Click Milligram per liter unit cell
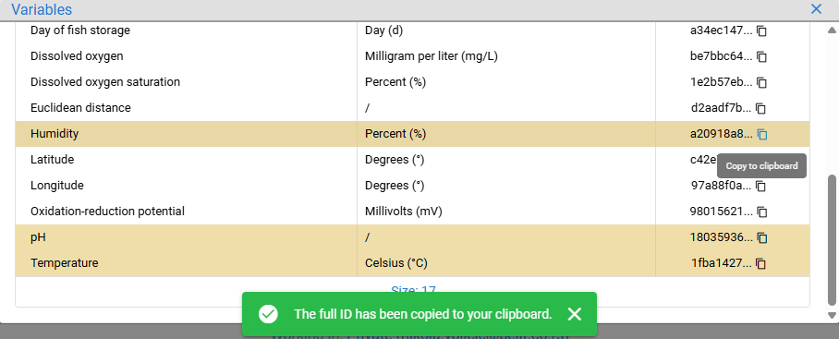This screenshot has height=339, width=839. coord(432,56)
